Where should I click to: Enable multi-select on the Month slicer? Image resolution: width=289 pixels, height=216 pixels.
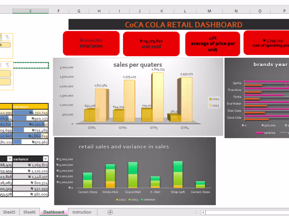point(1,37)
